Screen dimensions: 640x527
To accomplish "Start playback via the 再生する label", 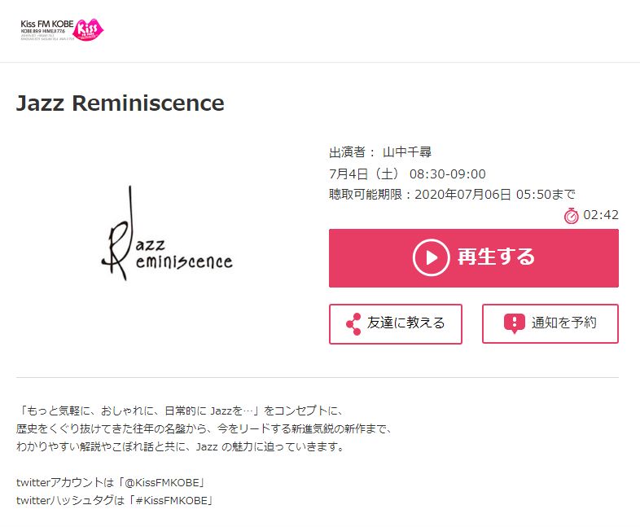I will [x=496, y=257].
